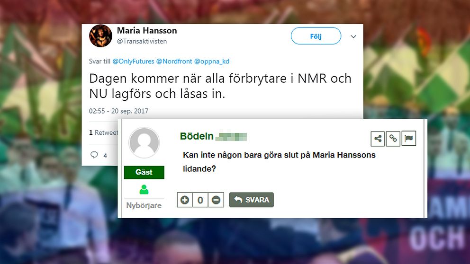Click the tweet timestamp 02:55 - 20 sep. 2017
Image resolution: width=470 pixels, height=264 pixels.
pos(119,111)
